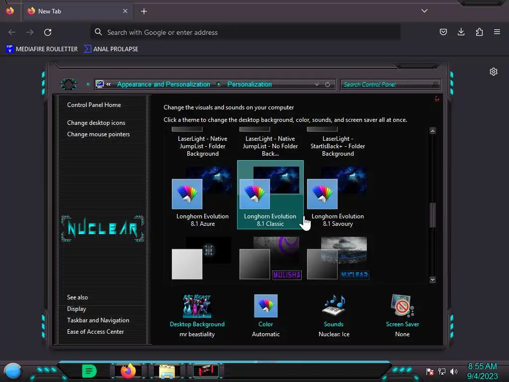Reload the page with the refresh icon
This screenshot has width=509, height=382.
pos(48,32)
